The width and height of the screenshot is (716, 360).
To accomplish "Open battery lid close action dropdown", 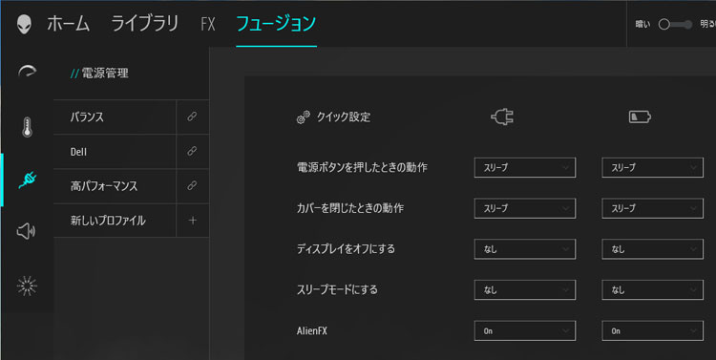I will point(653,208).
